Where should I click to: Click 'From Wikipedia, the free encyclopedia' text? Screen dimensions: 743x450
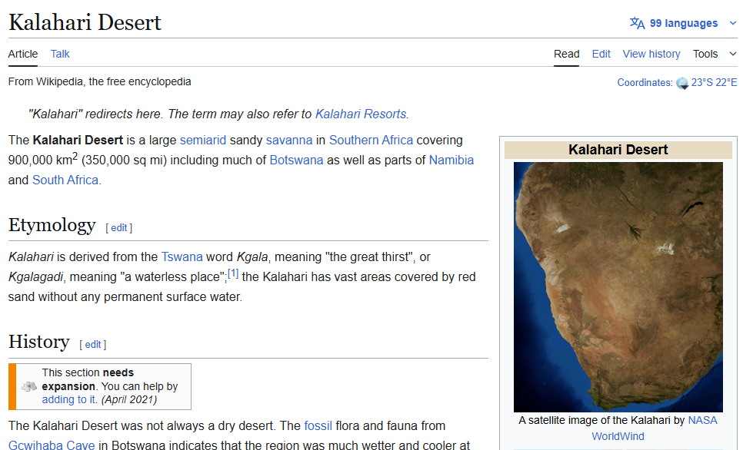click(x=99, y=81)
